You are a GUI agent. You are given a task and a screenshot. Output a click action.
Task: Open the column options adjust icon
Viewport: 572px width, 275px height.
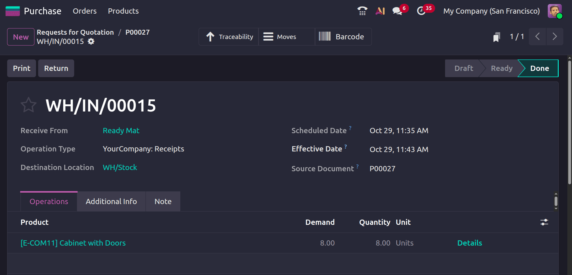pyautogui.click(x=544, y=222)
